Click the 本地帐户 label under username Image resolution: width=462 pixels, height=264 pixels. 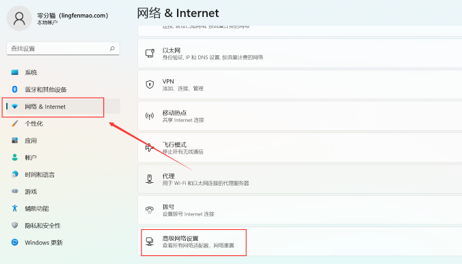pos(47,23)
